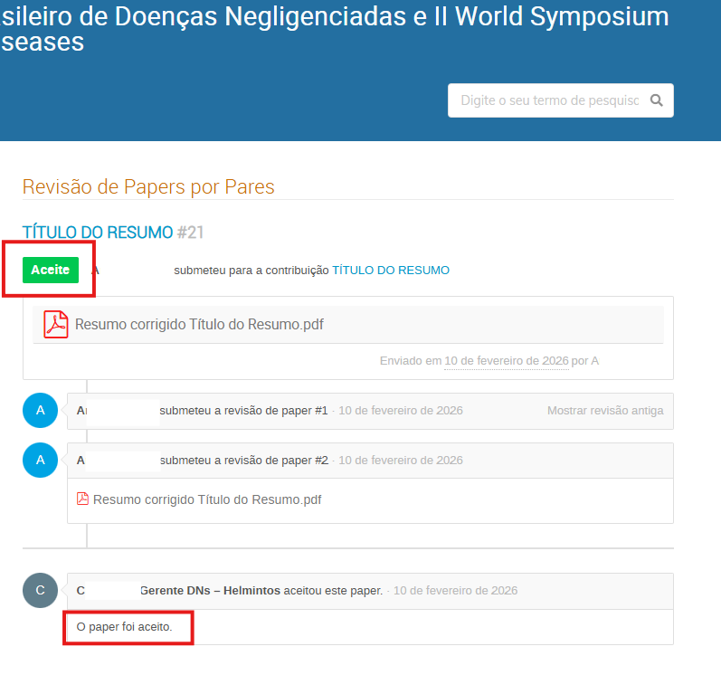Open TÍTULO DO RESUMO contribution link after 'submeteu para'

tap(390, 271)
